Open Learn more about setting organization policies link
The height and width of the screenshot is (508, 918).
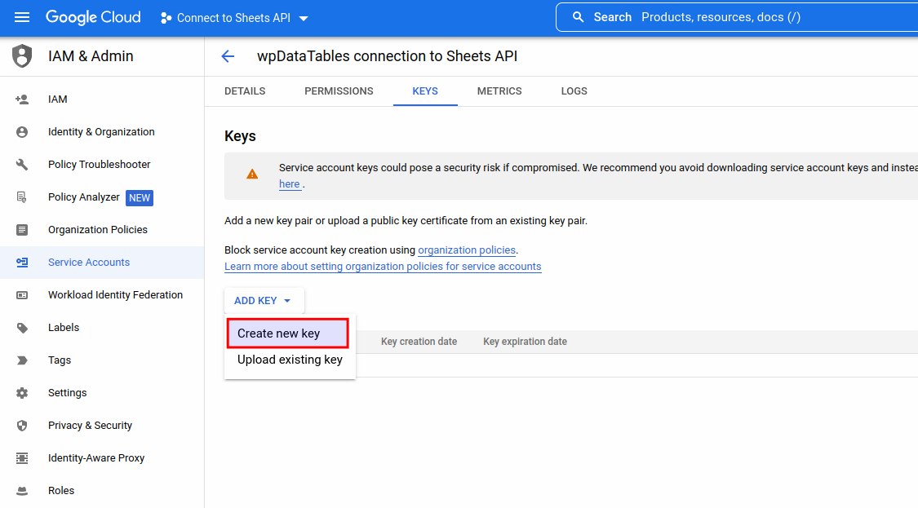point(383,267)
